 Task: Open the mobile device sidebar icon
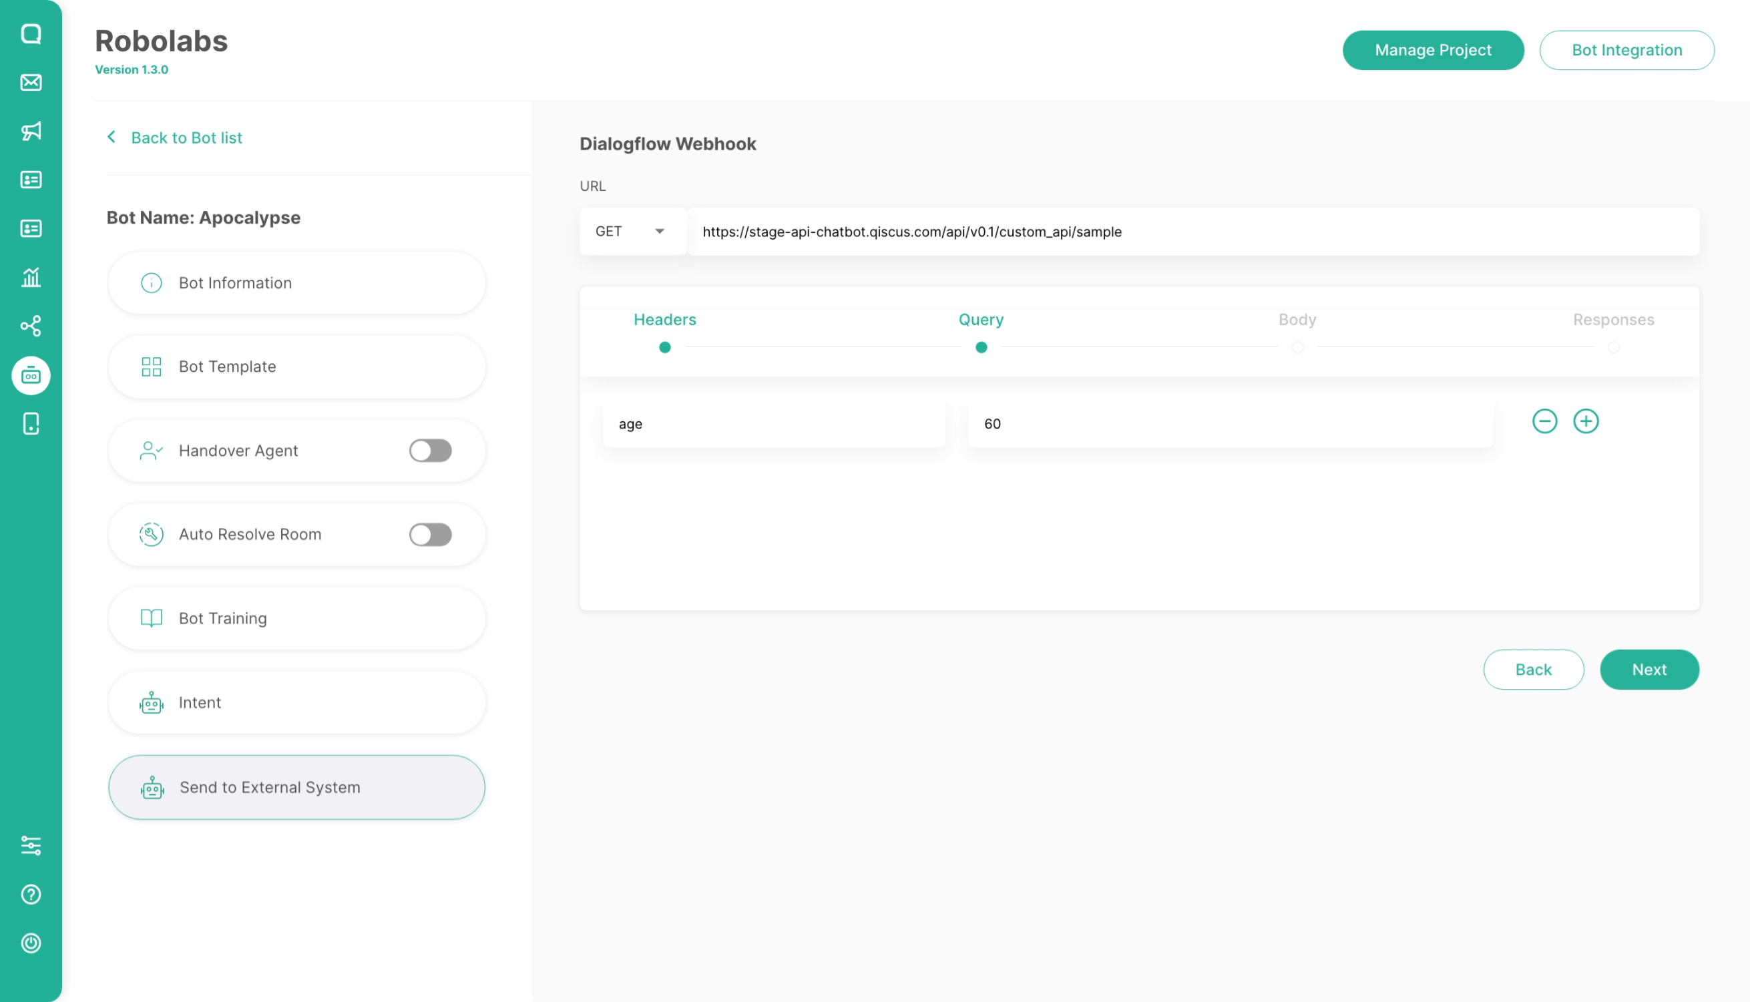pyautogui.click(x=31, y=423)
